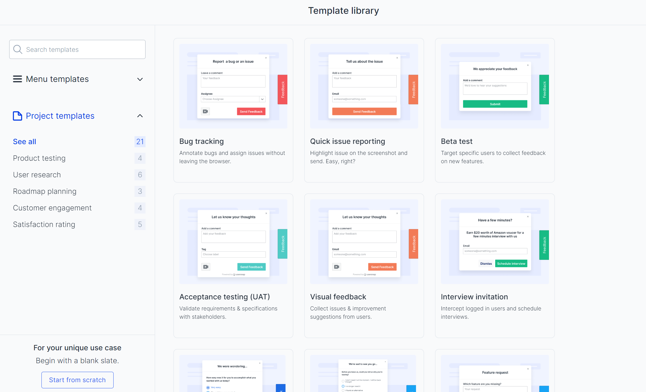Collapse Project templates chevron
Screen dimensions: 646x392
point(140,116)
